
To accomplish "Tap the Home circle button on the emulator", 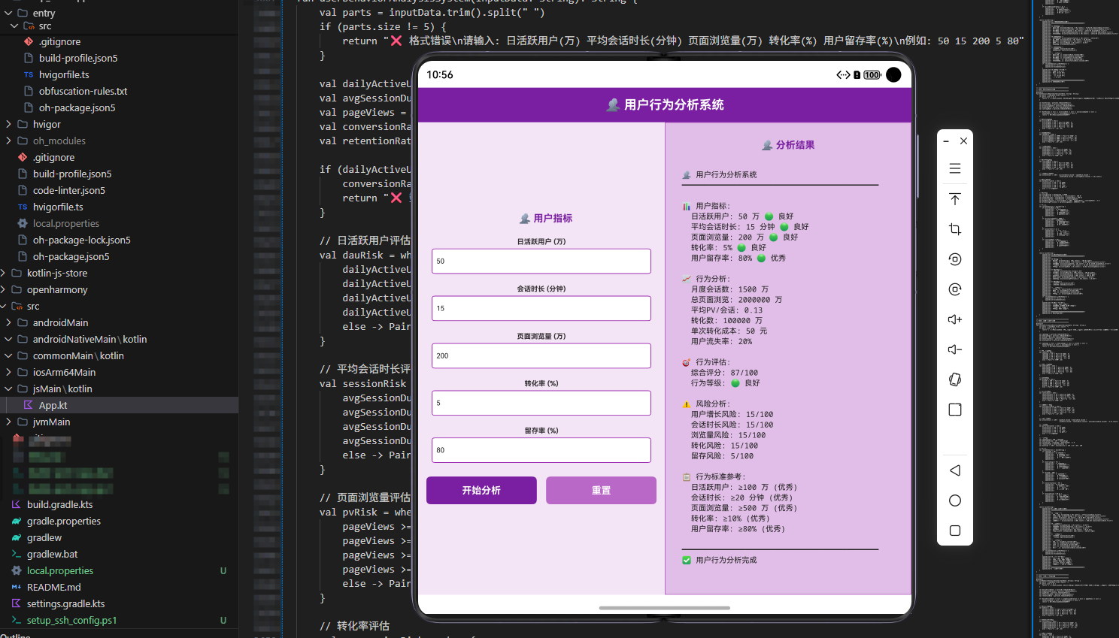I will pyautogui.click(x=955, y=500).
